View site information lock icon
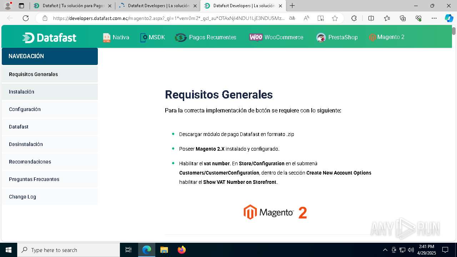457x257 pixels. coord(45,18)
